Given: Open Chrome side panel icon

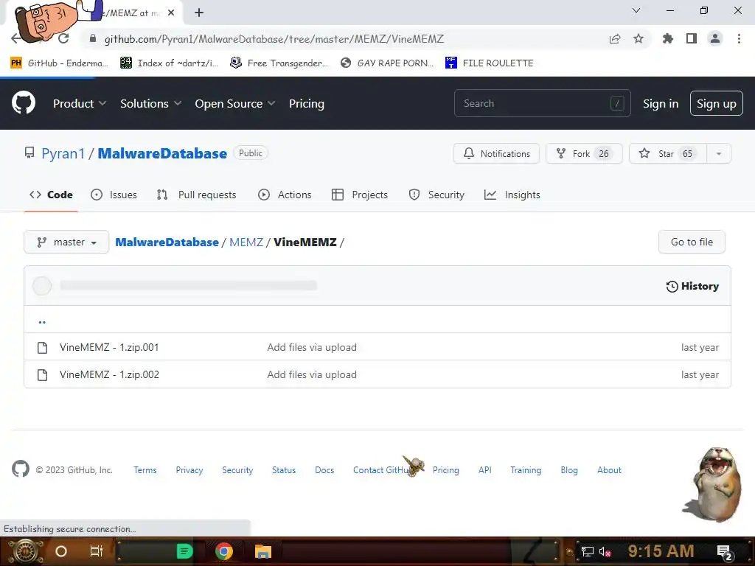Looking at the screenshot, I should 692,39.
